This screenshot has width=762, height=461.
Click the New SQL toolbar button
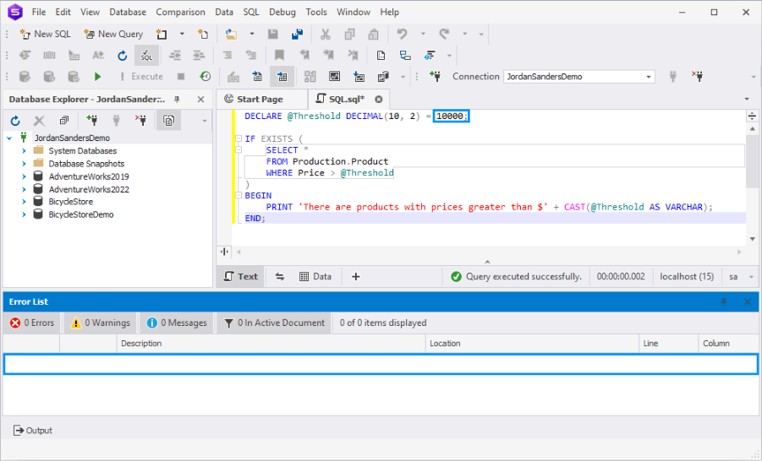[46, 34]
